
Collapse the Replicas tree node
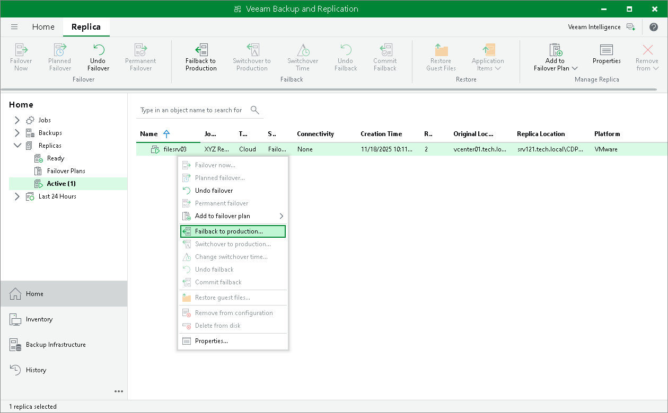(17, 146)
